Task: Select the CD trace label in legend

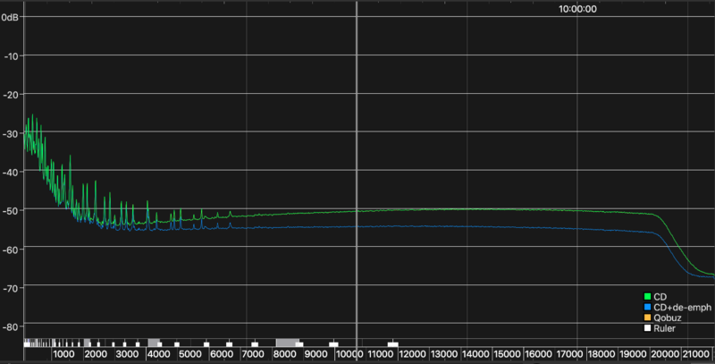Action: [x=661, y=296]
